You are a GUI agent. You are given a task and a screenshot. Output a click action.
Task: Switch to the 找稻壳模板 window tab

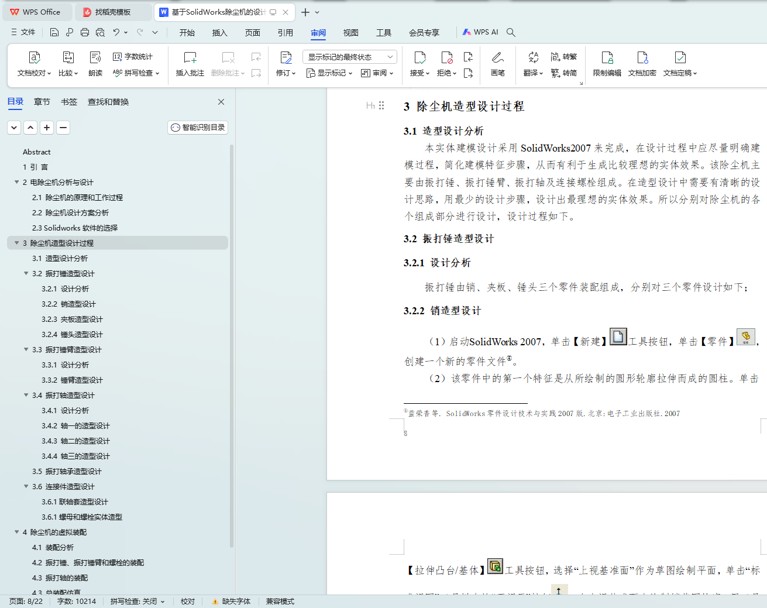(113, 12)
